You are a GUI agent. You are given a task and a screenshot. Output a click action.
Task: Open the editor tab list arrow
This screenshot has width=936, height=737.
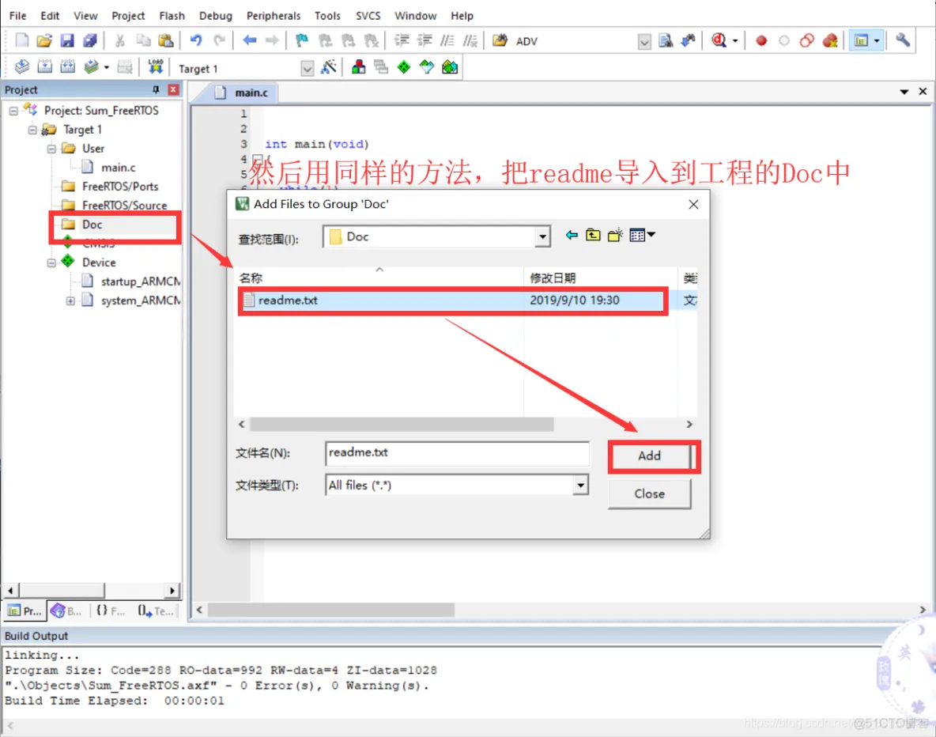(x=904, y=92)
